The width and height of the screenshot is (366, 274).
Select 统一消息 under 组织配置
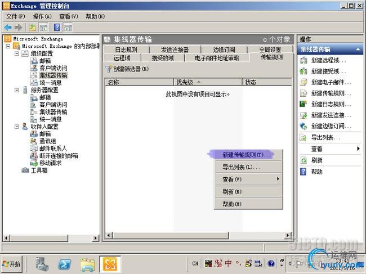(51, 83)
